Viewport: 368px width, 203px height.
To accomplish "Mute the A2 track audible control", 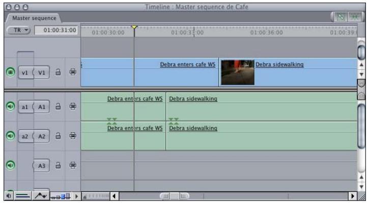I will 10,136.
